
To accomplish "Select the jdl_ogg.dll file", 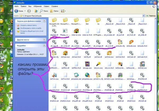I will (x=54, y=42).
